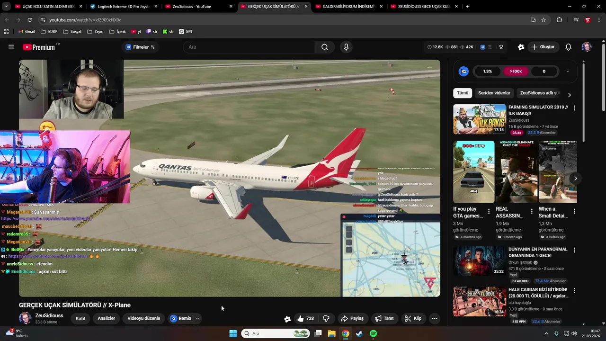Open Chrome apps grid in bookmarks bar
606x341 pixels.
tap(6, 32)
